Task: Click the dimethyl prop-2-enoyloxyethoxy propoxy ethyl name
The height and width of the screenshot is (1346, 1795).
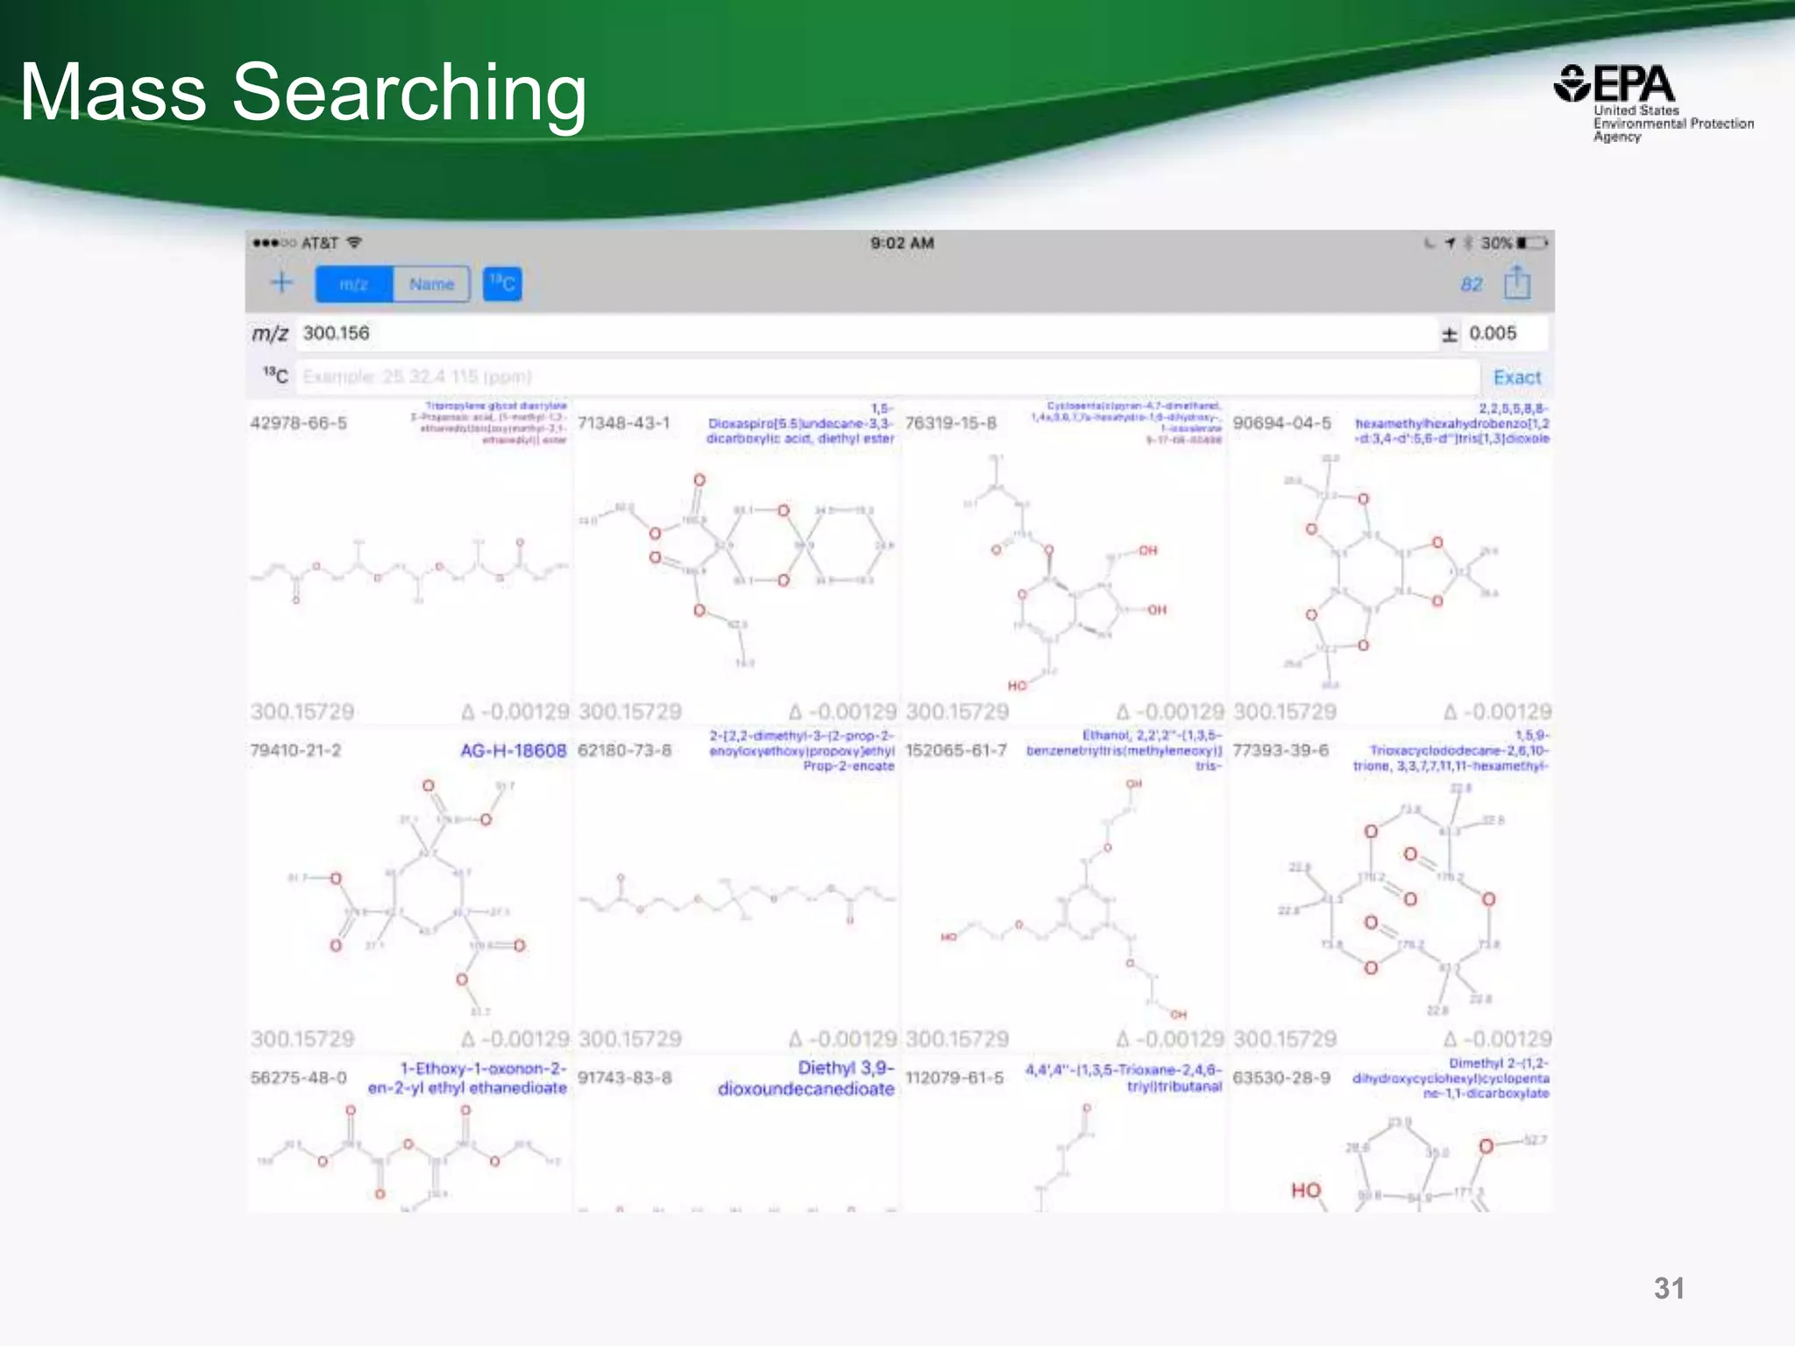Action: [x=801, y=751]
